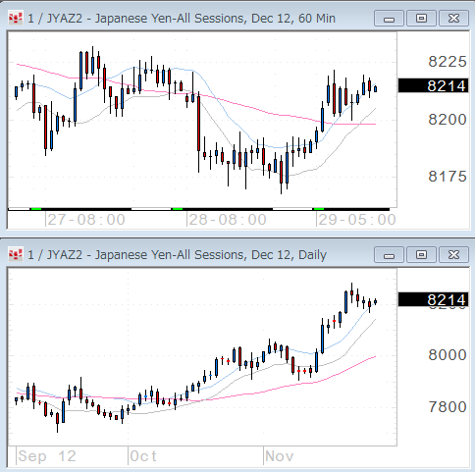Click the 8200 price label on 60 Min chart
475x472 pixels.
click(x=448, y=120)
